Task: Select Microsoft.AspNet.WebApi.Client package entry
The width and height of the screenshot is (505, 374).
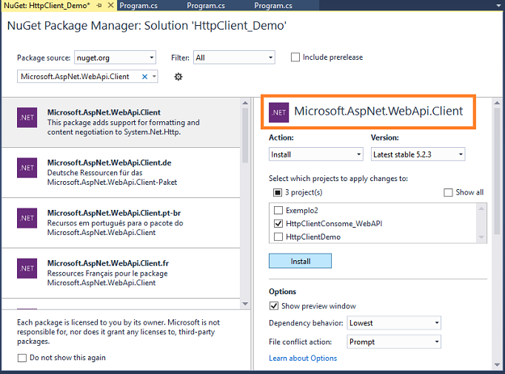Action: click(x=121, y=123)
